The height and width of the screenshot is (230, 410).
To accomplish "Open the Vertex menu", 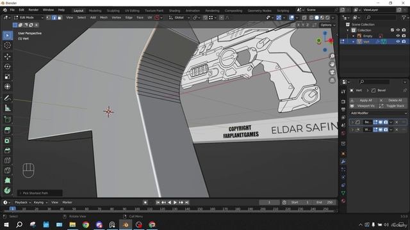I will tap(116, 17).
